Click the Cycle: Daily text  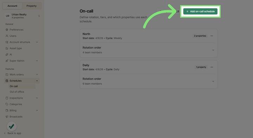coord(112,69)
